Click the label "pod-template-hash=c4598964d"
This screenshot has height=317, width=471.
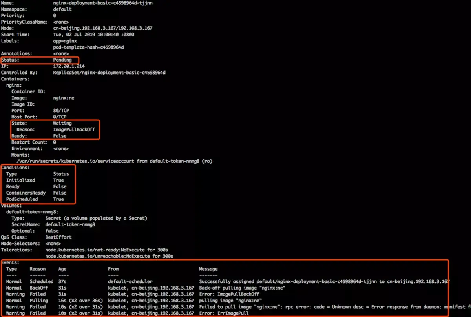click(x=89, y=47)
